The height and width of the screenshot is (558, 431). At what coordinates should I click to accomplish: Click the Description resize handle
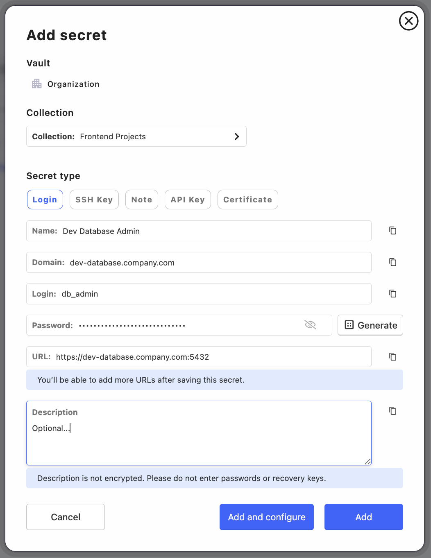click(367, 461)
